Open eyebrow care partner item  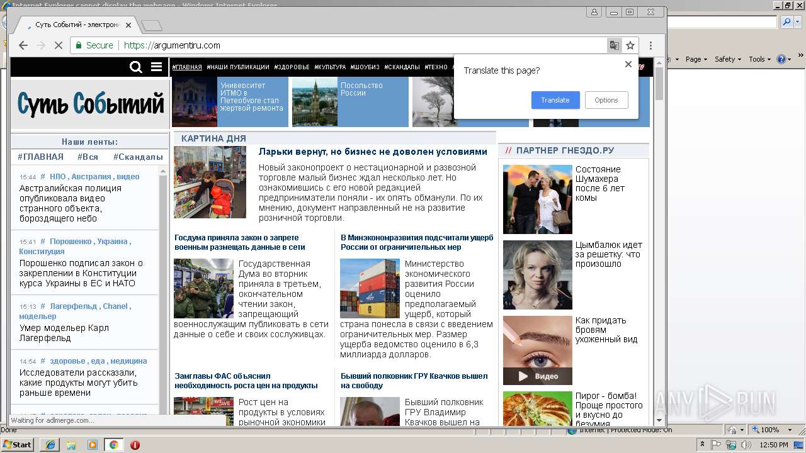606,330
